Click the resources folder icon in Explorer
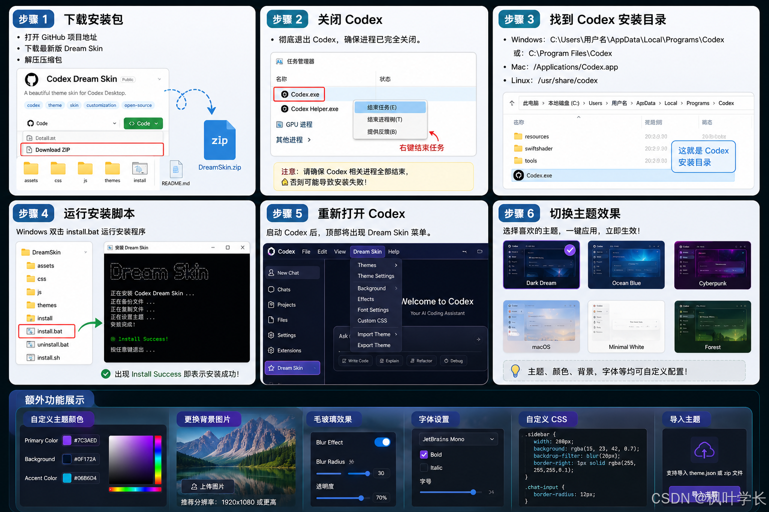The height and width of the screenshot is (512, 769). (x=518, y=136)
